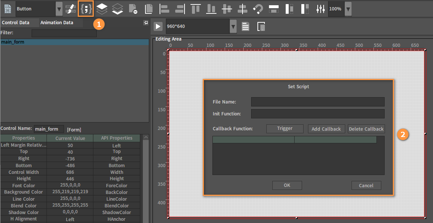Click the match height icon
The width and height of the screenshot is (433, 223).
click(x=289, y=9)
